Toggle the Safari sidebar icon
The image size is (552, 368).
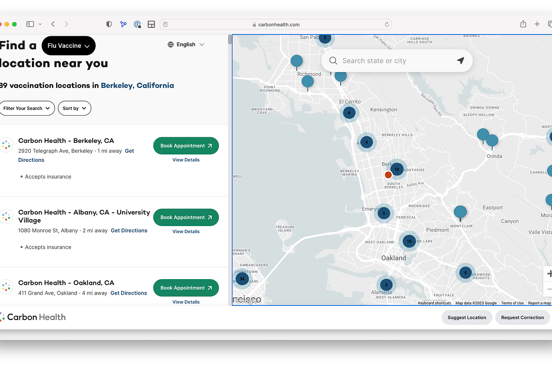30,24
